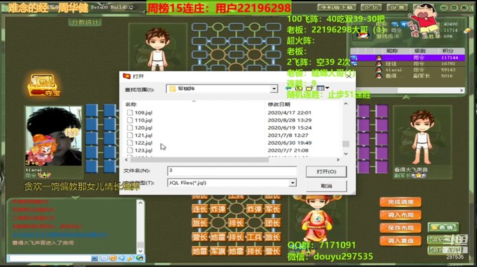Select the 连长 piece on board
This screenshot has width=477, height=267.
[199, 209]
